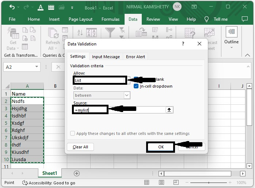Open the Name Box dropdown arrow
Viewport: 255px width, 188px height.
37,67
